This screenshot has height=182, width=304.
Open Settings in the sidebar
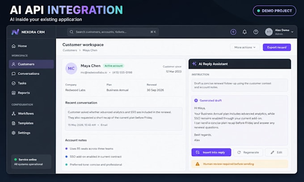click(31, 133)
